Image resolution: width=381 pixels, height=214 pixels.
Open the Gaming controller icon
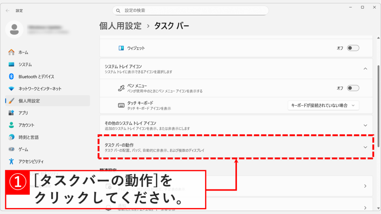(x=11, y=149)
